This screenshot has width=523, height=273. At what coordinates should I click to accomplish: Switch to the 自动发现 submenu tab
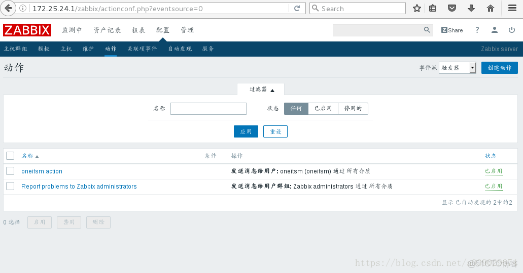tap(180, 49)
